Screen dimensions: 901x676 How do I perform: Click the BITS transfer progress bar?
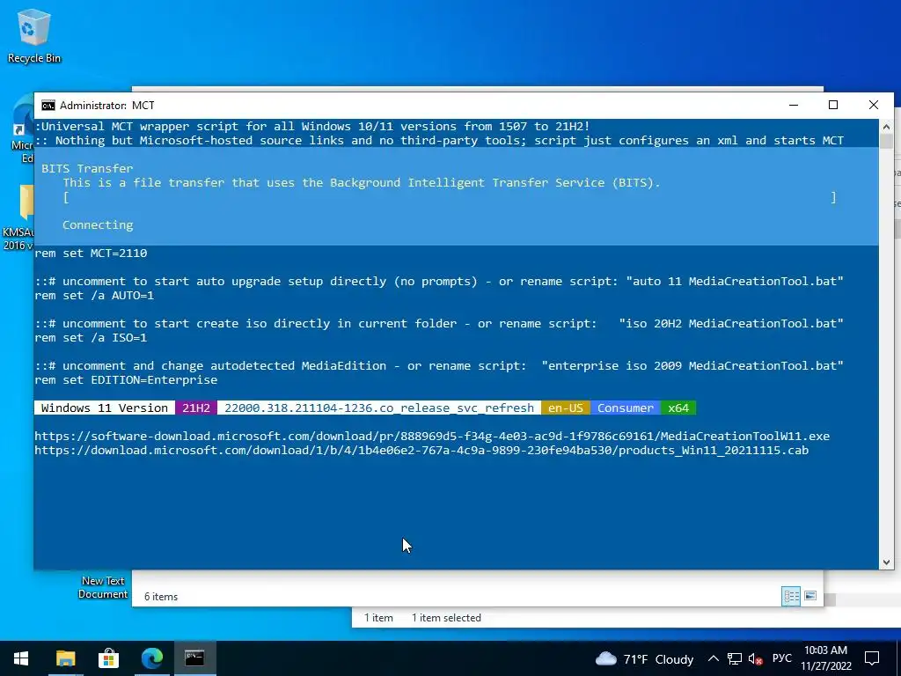[x=450, y=197]
